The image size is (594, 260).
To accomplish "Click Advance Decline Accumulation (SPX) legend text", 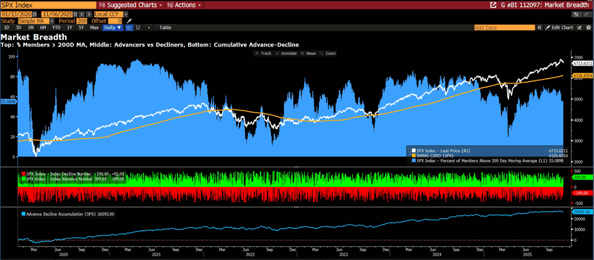I will click(x=60, y=214).
